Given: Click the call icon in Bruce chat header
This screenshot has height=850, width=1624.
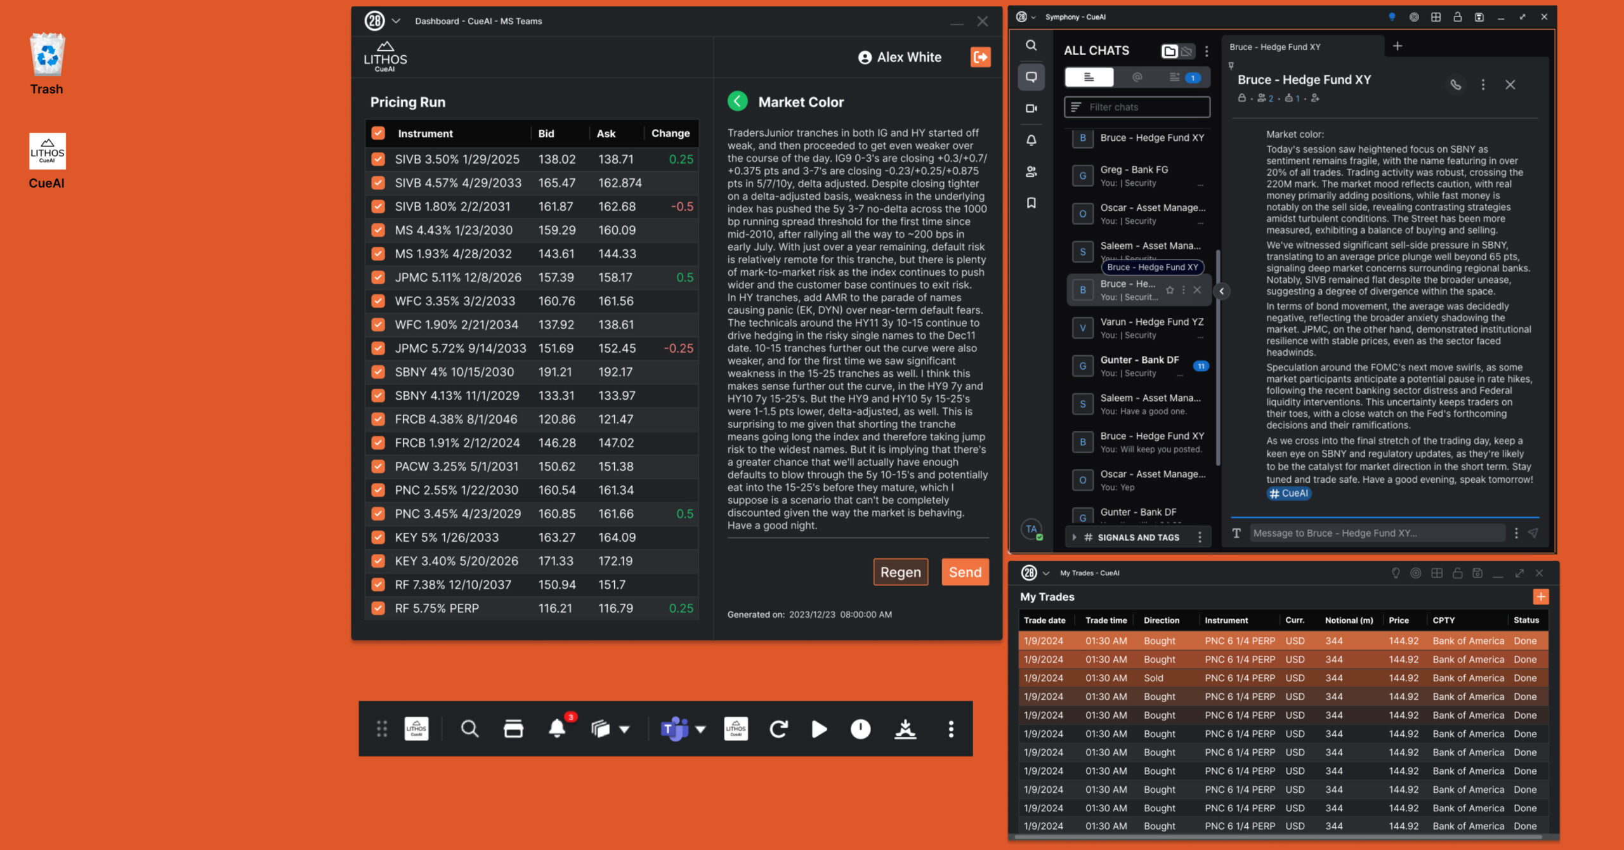Looking at the screenshot, I should (x=1455, y=84).
